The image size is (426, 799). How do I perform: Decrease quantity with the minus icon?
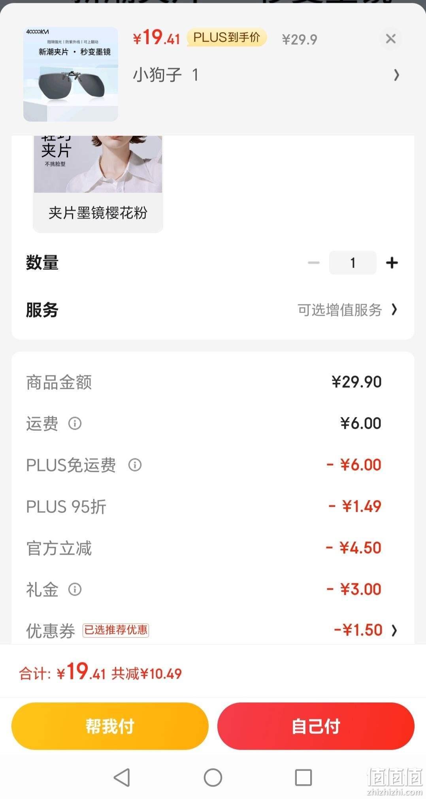[314, 263]
